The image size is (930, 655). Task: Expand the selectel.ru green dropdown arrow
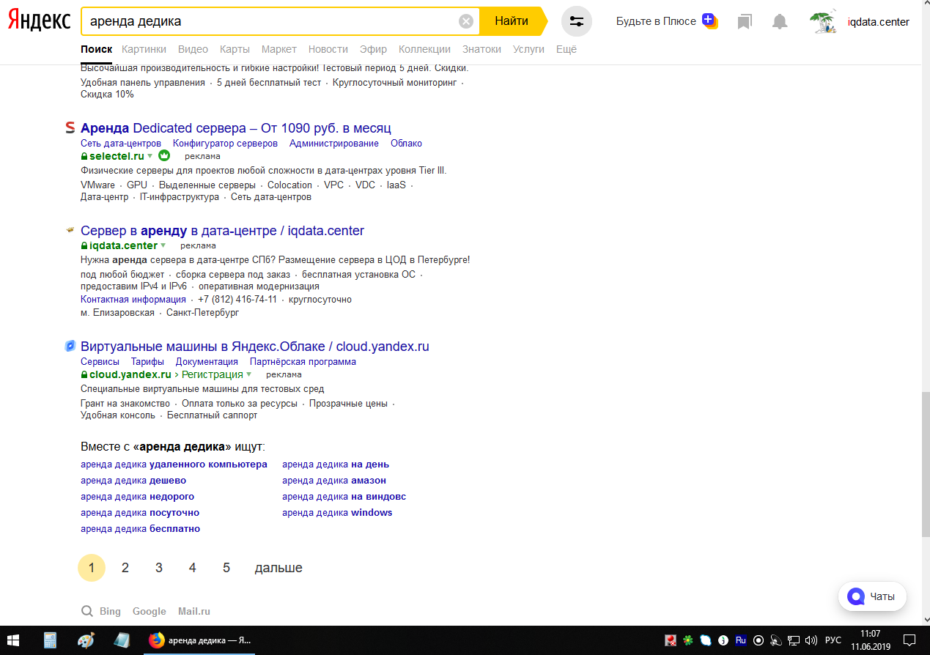pos(150,156)
